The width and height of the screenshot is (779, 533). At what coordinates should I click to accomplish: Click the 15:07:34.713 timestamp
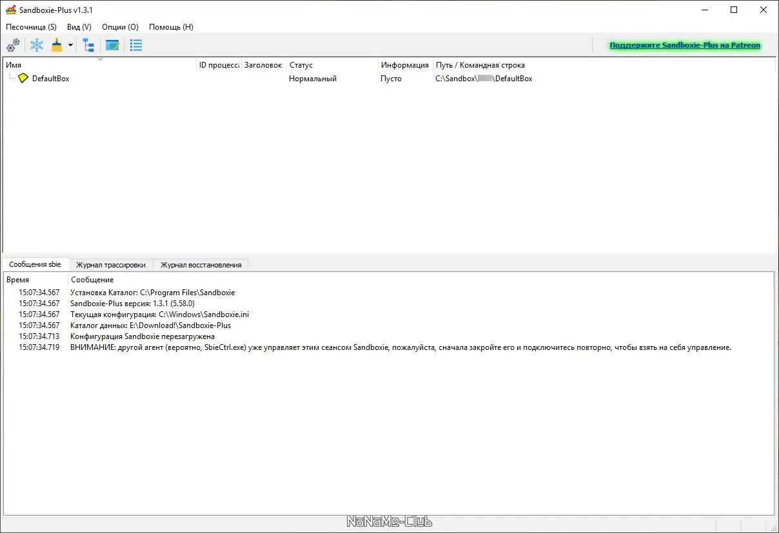click(x=39, y=336)
